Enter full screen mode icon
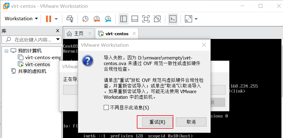The image size is (283, 138). [146, 19]
